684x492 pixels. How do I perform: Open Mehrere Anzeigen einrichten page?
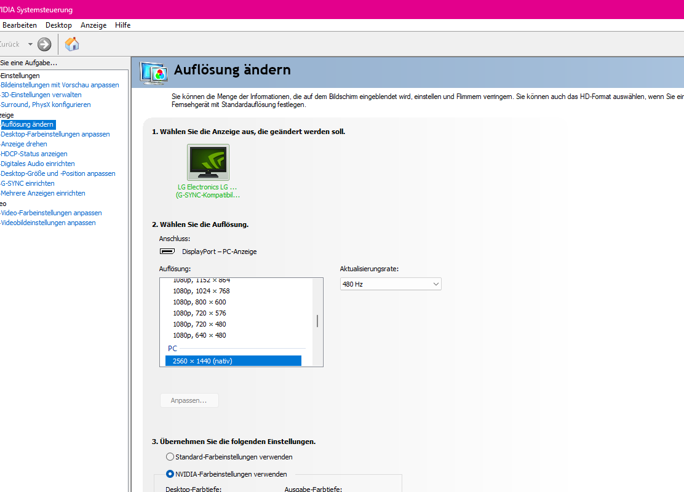(x=43, y=193)
